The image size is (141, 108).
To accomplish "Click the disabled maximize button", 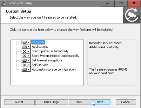I will [x=121, y=4].
